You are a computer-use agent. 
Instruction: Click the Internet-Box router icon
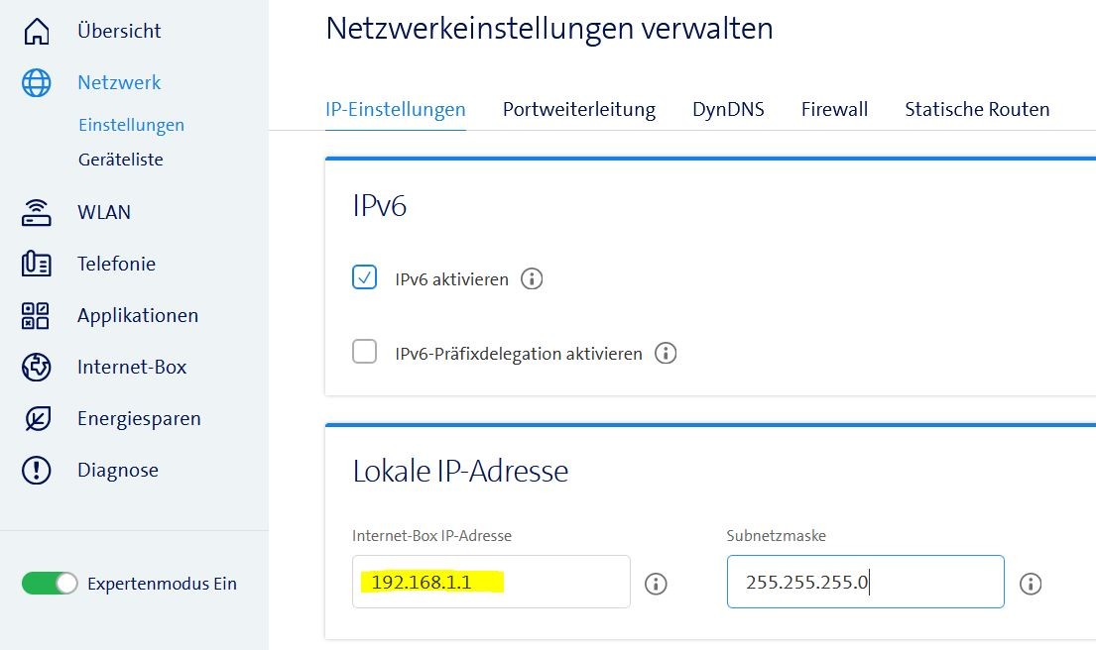(x=36, y=367)
